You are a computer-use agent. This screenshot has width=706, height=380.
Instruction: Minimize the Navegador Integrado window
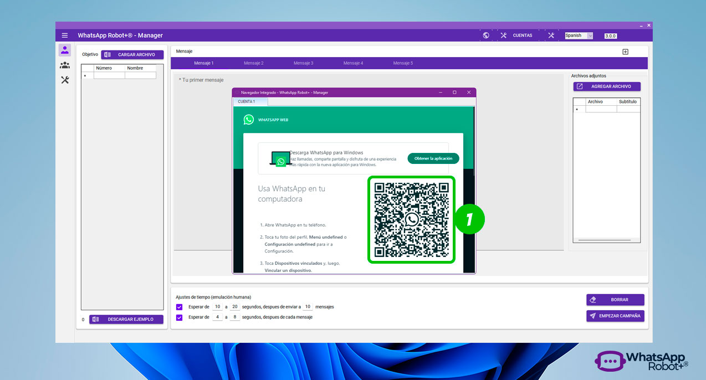(442, 93)
